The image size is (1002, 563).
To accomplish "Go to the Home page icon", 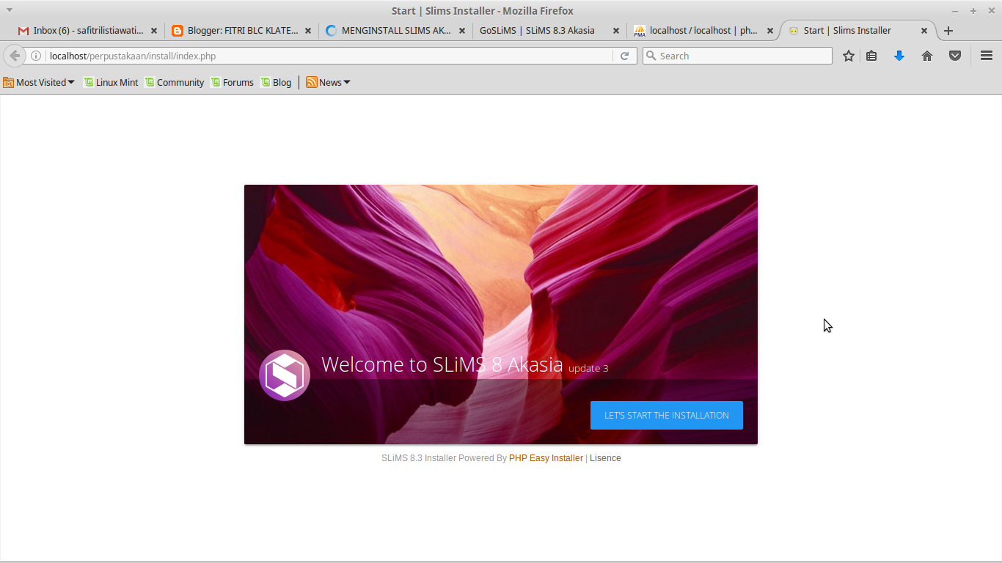I will coord(927,56).
